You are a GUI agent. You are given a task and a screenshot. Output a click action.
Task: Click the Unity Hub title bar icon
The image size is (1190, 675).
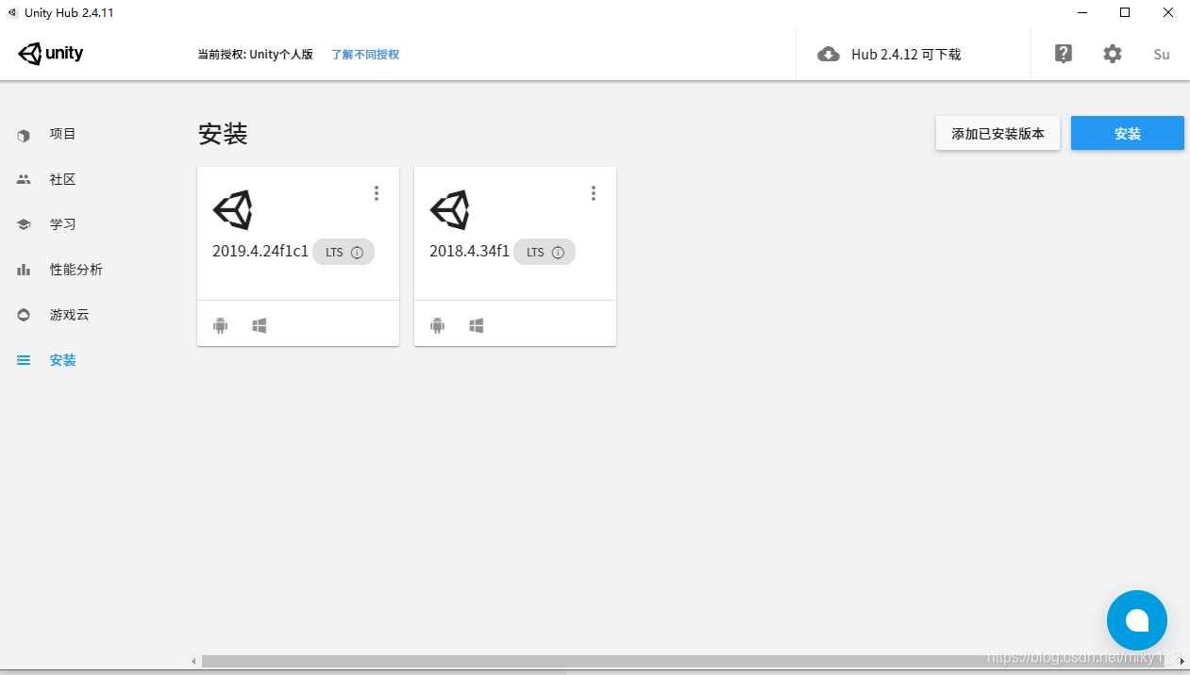(x=12, y=12)
